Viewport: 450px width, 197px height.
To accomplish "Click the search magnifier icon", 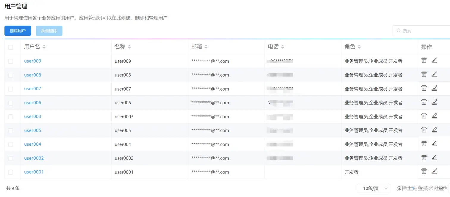I will point(399,31).
